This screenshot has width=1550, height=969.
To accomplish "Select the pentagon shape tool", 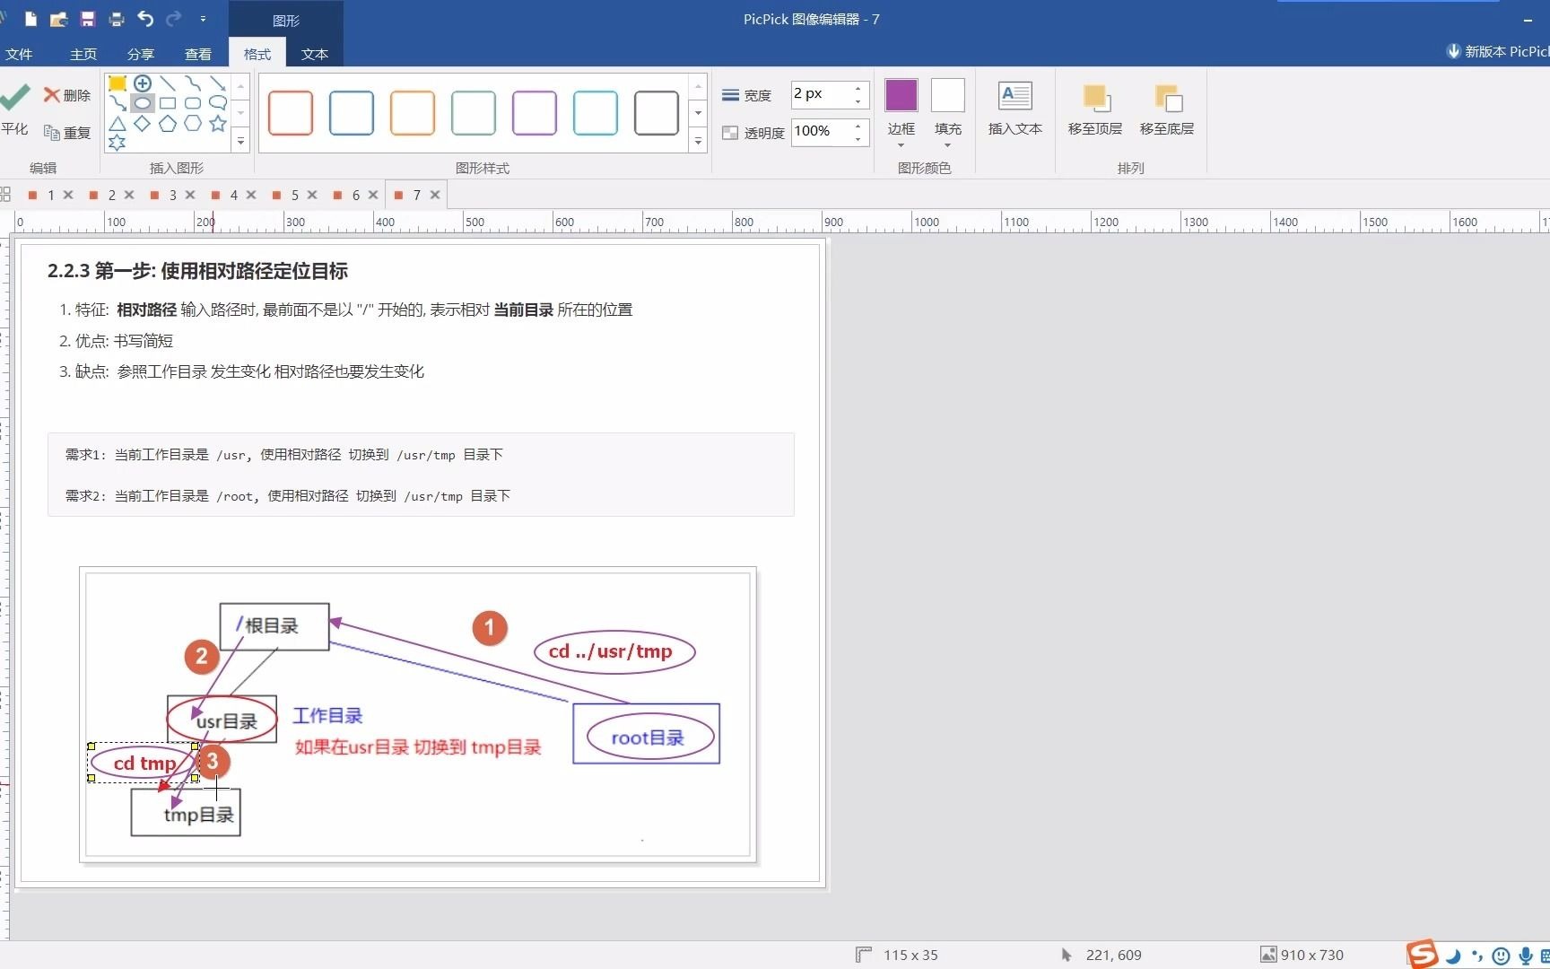I will (x=167, y=123).
